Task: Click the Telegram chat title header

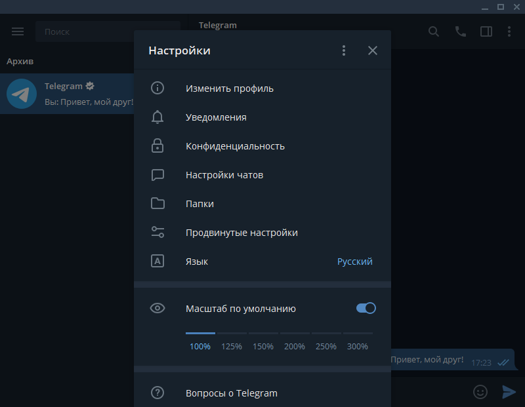Action: (218, 25)
